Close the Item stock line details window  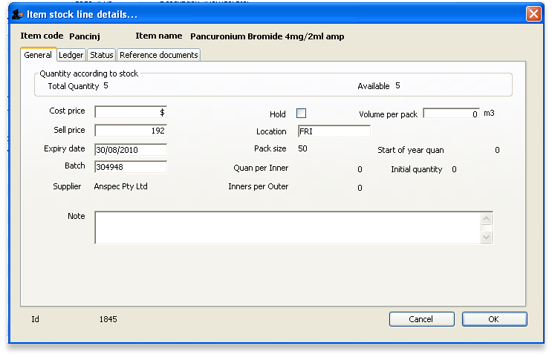point(533,14)
